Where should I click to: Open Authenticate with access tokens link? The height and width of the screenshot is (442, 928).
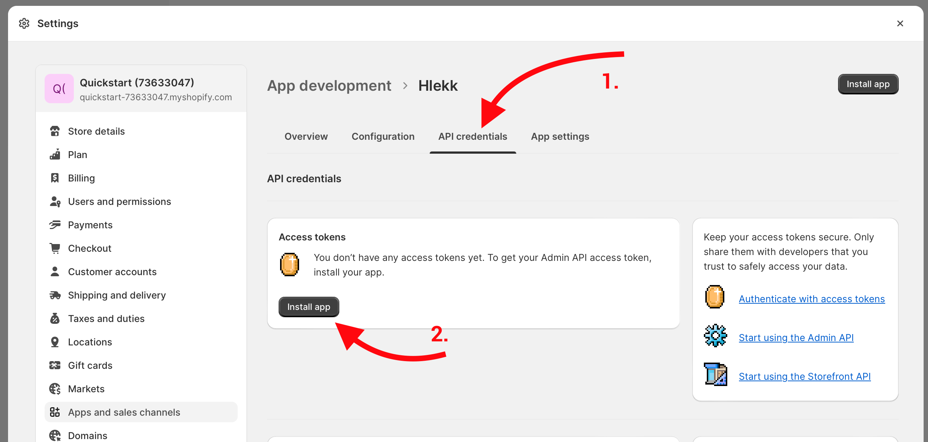point(812,299)
